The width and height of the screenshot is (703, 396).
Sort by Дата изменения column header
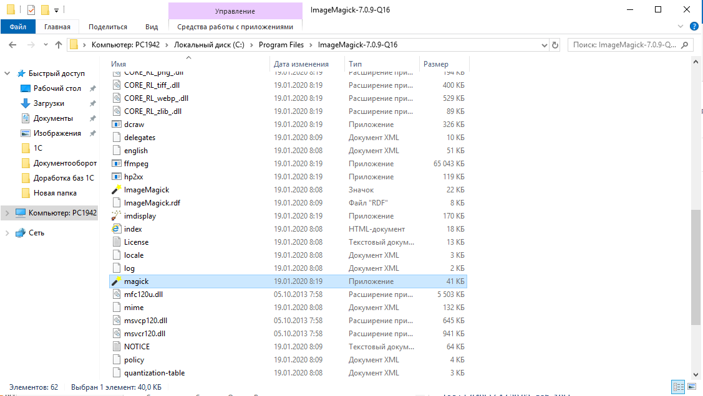301,64
